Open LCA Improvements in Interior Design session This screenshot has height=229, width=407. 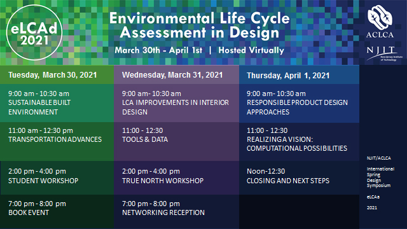(x=176, y=103)
